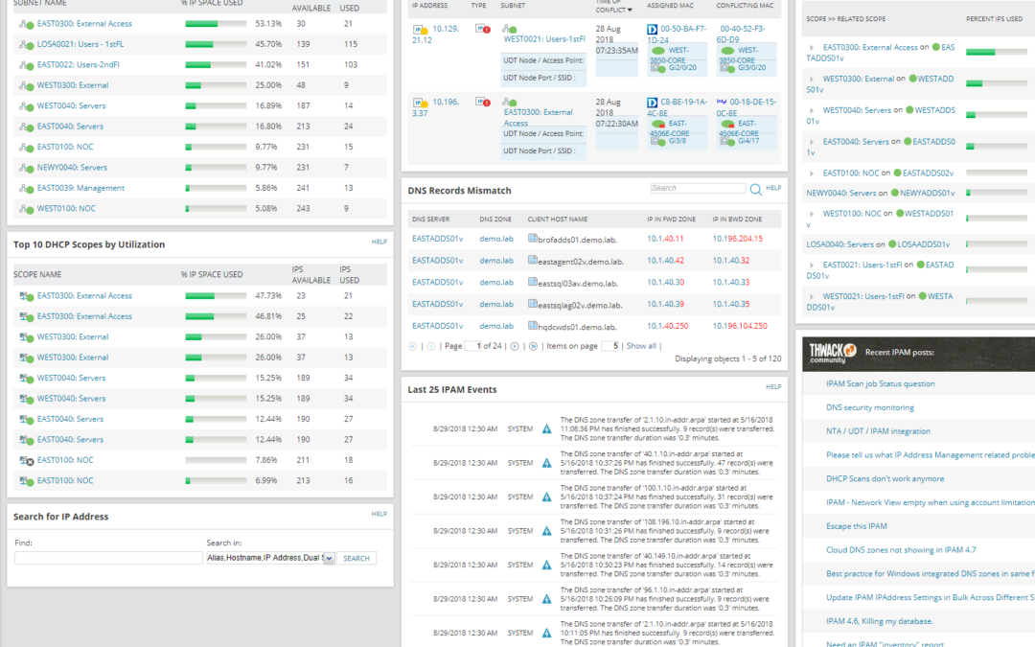
Task: Open HELP for Search for IP Address
Action: [x=379, y=515]
